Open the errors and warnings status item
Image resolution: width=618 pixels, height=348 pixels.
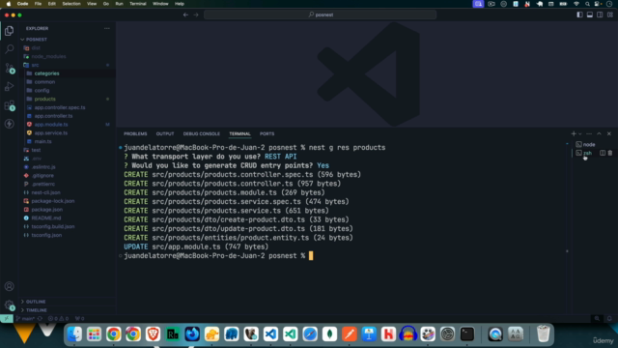pos(58,318)
